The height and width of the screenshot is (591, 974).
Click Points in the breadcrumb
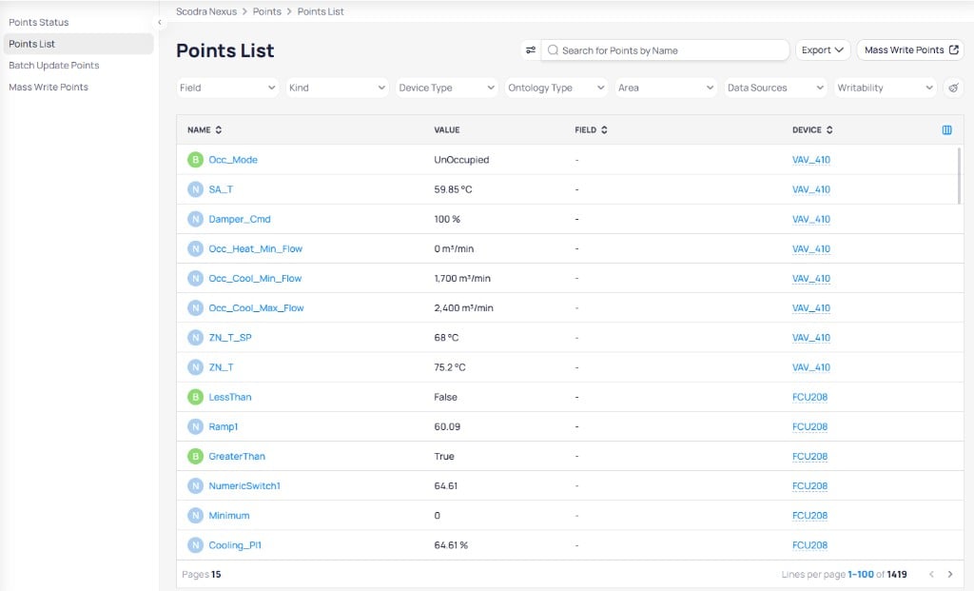click(x=267, y=11)
